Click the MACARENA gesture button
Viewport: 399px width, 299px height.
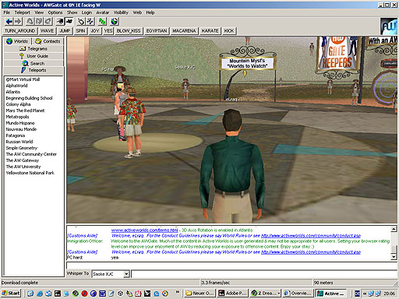pos(184,31)
